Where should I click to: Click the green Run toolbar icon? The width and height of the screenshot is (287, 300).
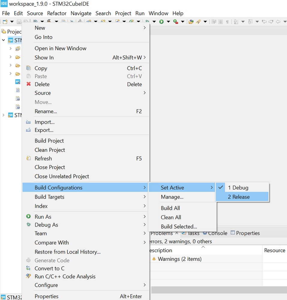(162, 22)
